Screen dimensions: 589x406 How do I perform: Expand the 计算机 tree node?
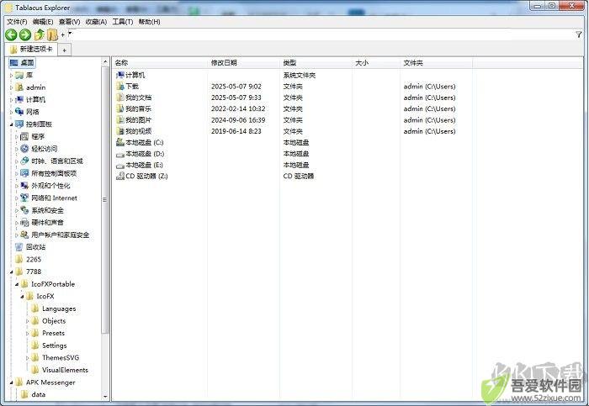[11, 100]
